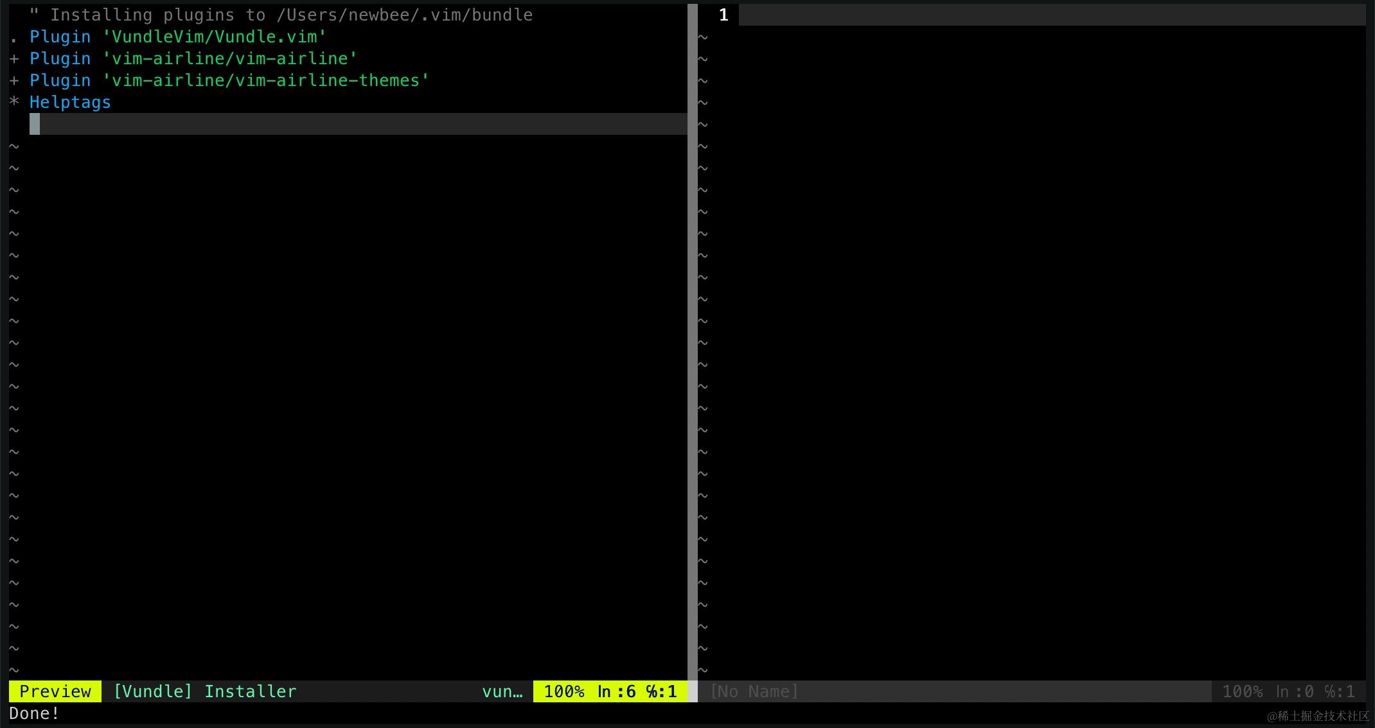
Task: Click the [Vundle] Installer buffer name
Action: pyautogui.click(x=204, y=691)
